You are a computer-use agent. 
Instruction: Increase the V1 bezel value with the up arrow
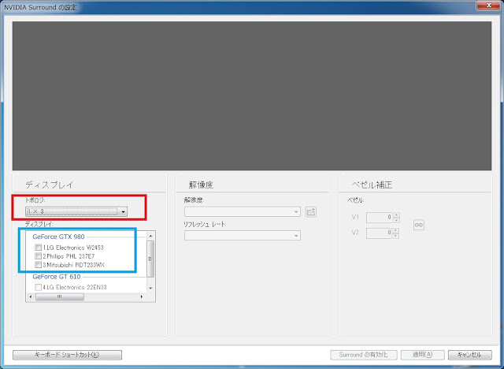[396, 215]
